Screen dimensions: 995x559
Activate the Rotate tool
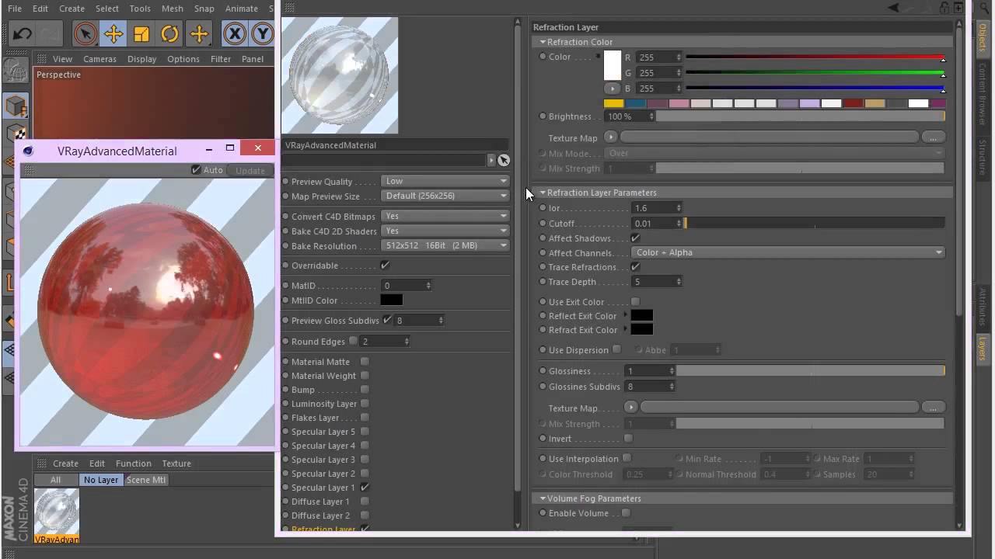170,33
